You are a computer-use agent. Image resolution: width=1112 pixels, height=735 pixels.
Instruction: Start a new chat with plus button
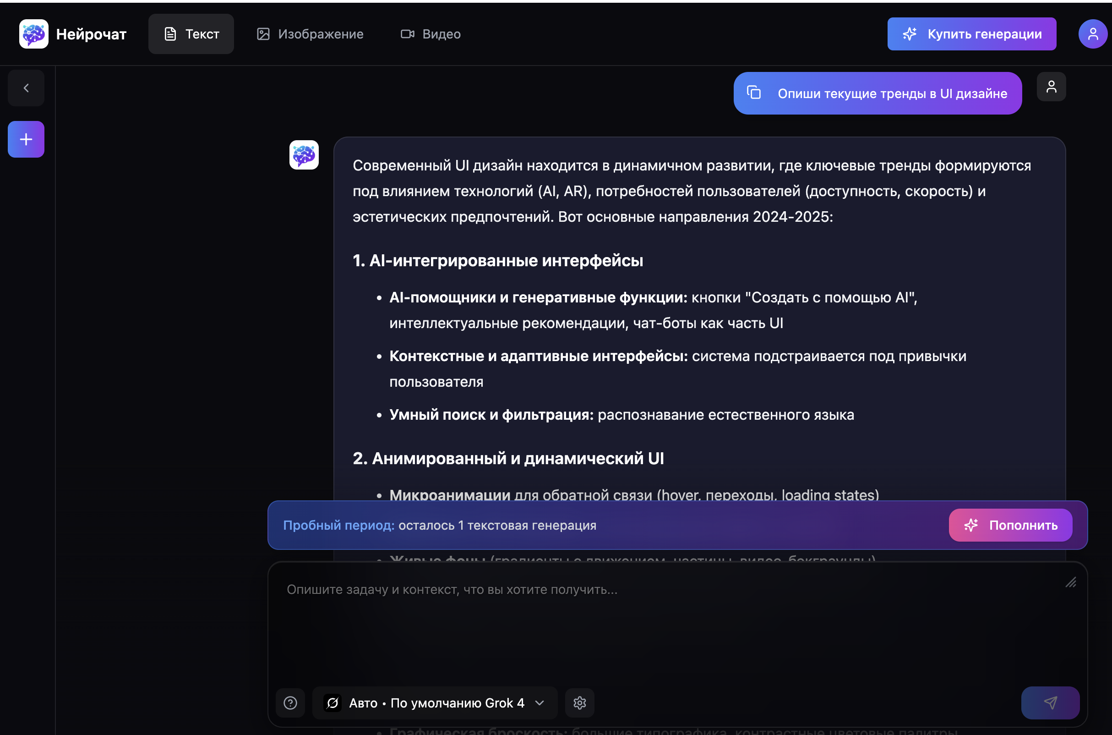[x=26, y=139]
